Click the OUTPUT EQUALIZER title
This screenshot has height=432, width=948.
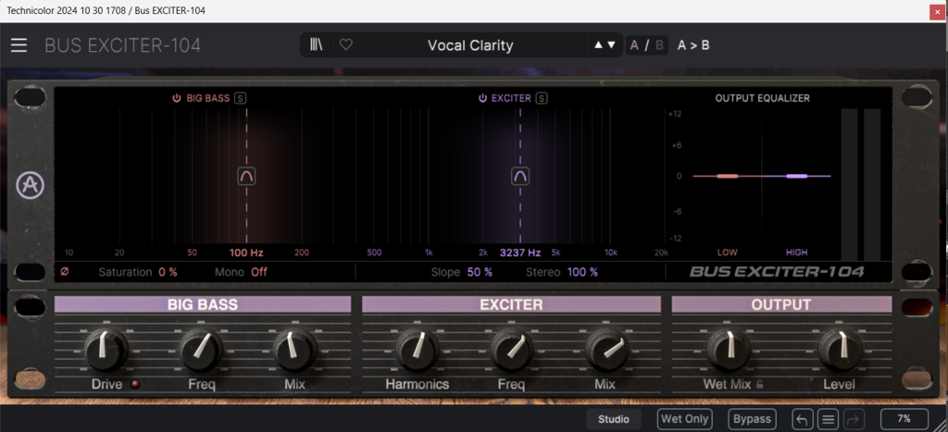(763, 98)
